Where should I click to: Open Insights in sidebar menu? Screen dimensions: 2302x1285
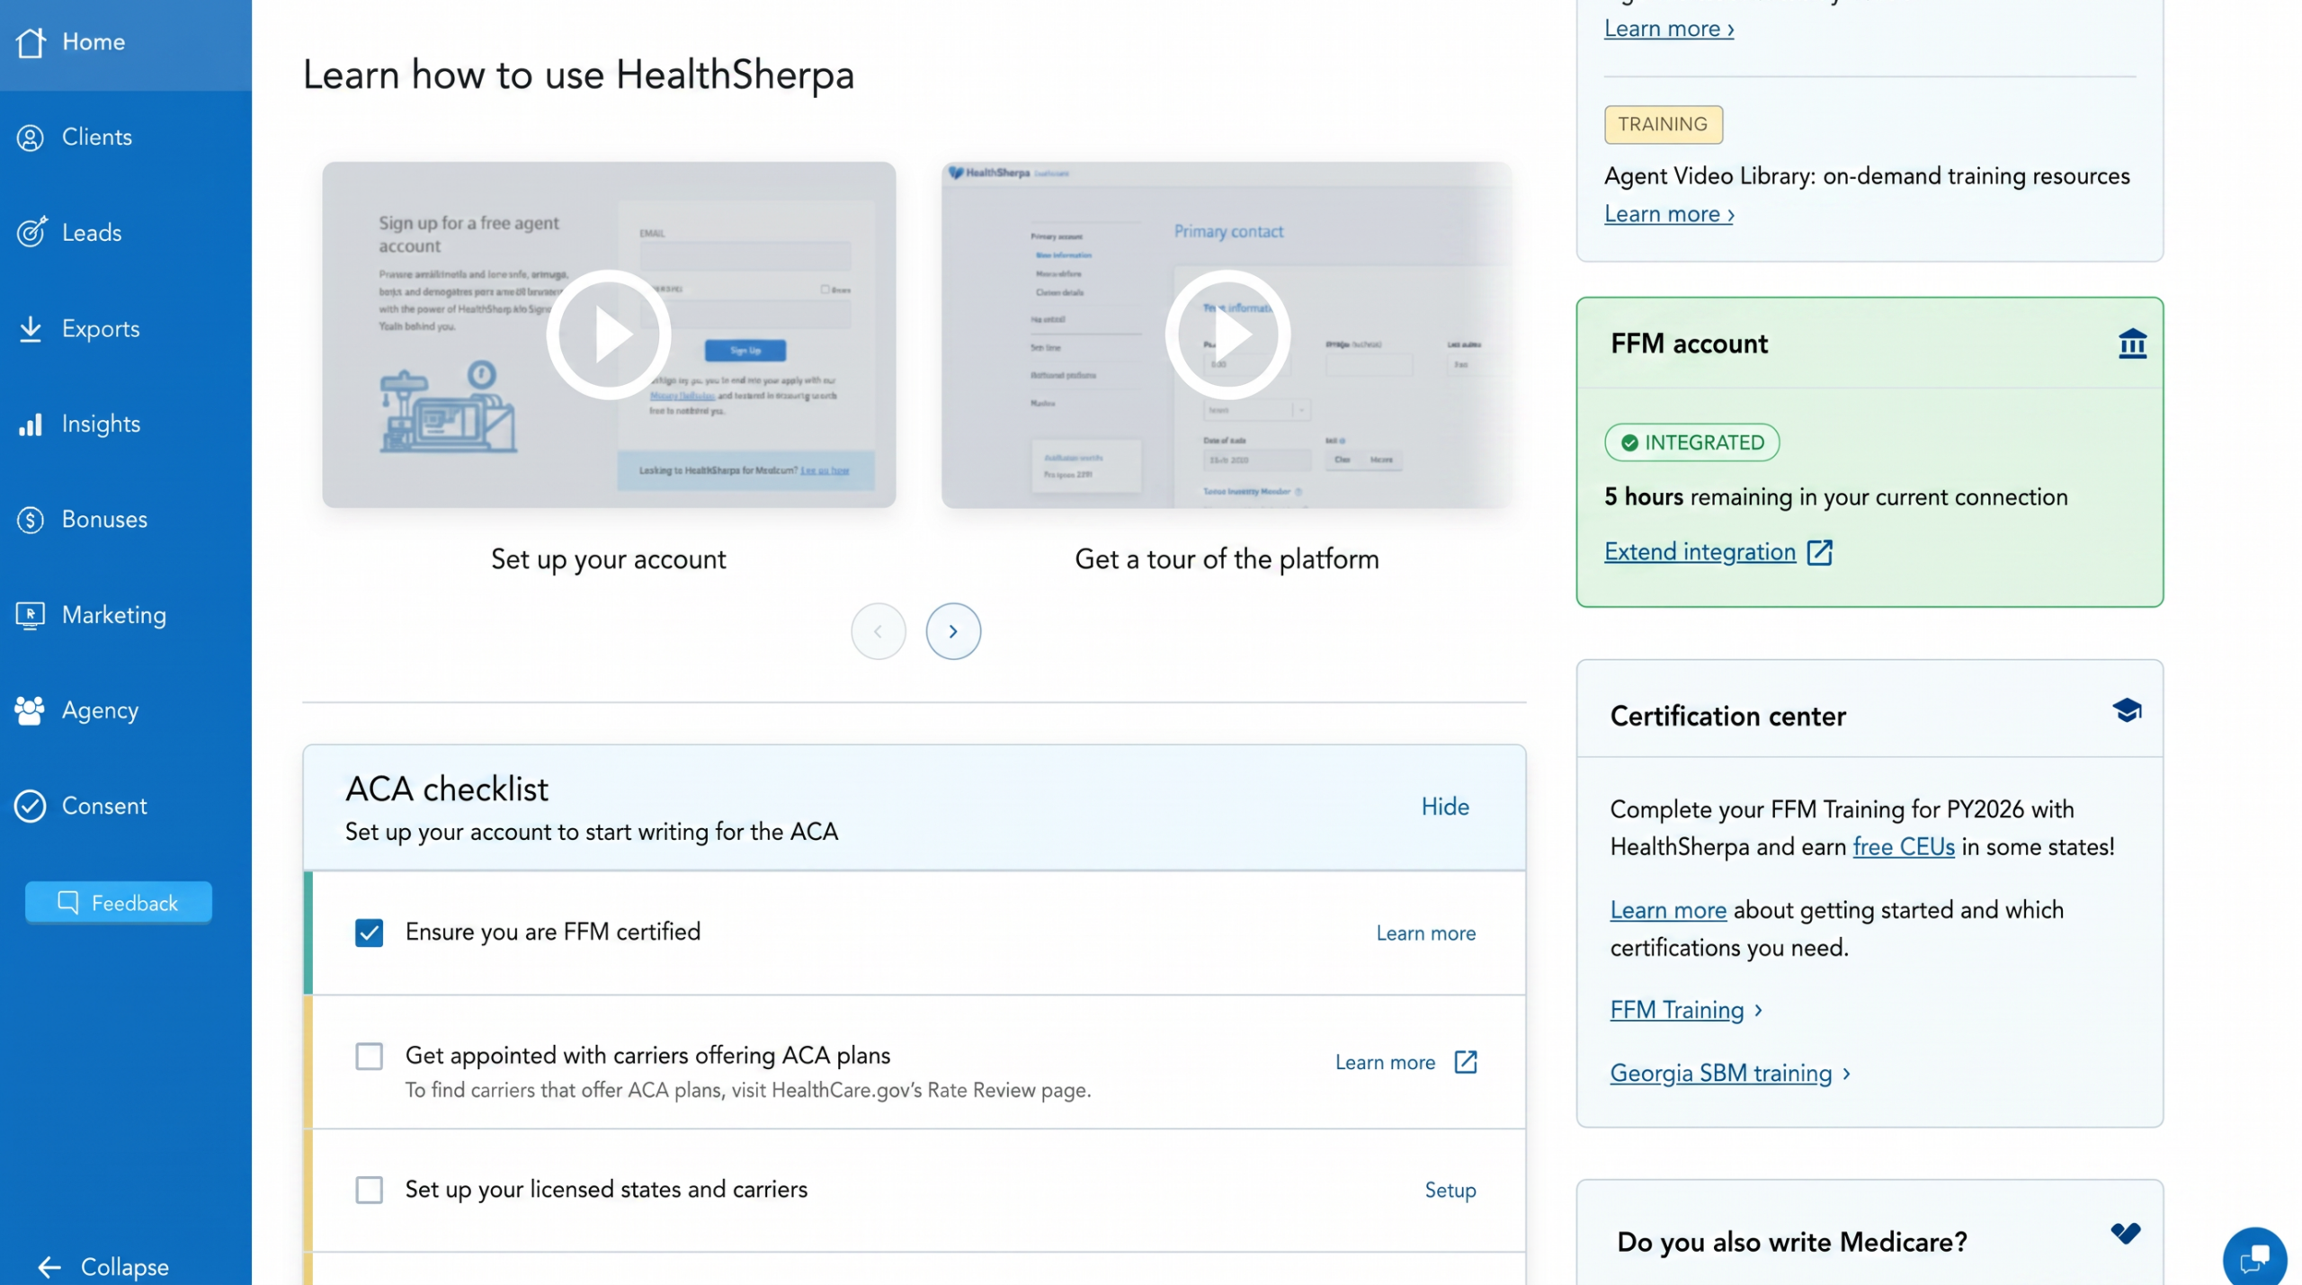tap(126, 424)
